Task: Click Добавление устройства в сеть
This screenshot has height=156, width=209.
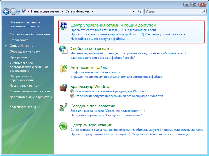Action: point(163,34)
